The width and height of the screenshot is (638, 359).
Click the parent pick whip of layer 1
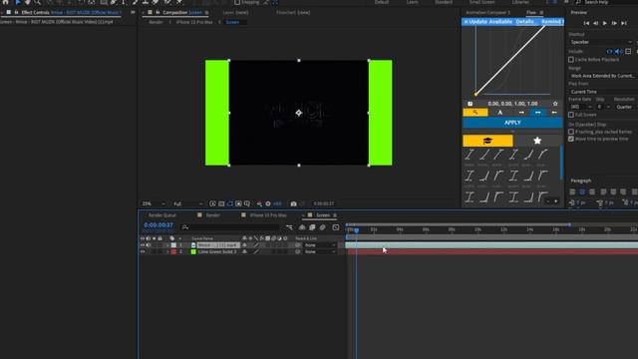pos(298,245)
